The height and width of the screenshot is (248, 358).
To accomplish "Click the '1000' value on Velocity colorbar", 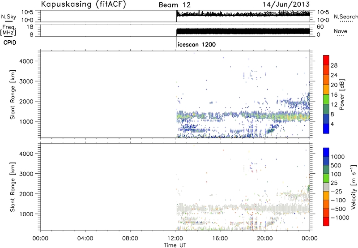I will click(x=337, y=157).
